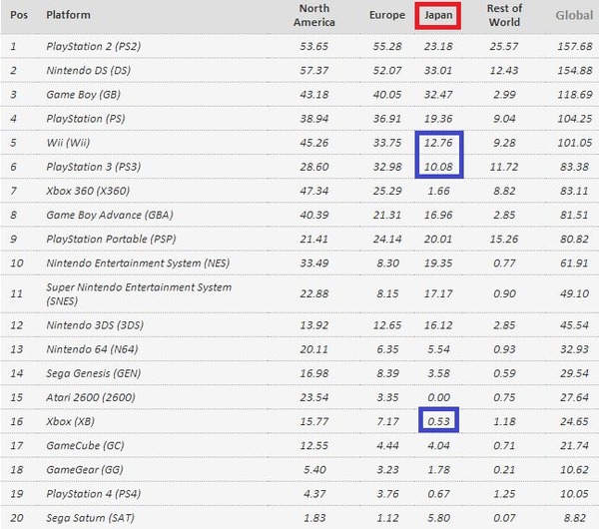Click the Global column header
Image resolution: width=599 pixels, height=529 pixels.
[x=574, y=15]
